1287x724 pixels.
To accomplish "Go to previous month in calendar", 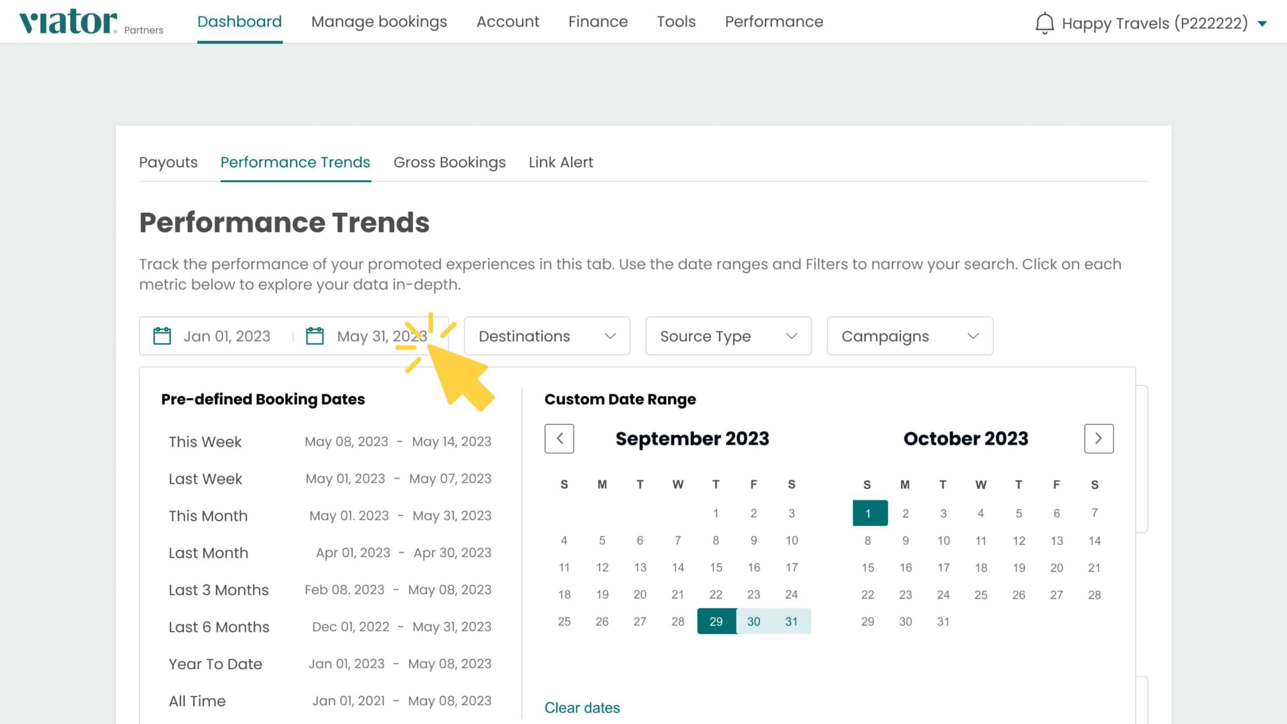I will pyautogui.click(x=559, y=439).
